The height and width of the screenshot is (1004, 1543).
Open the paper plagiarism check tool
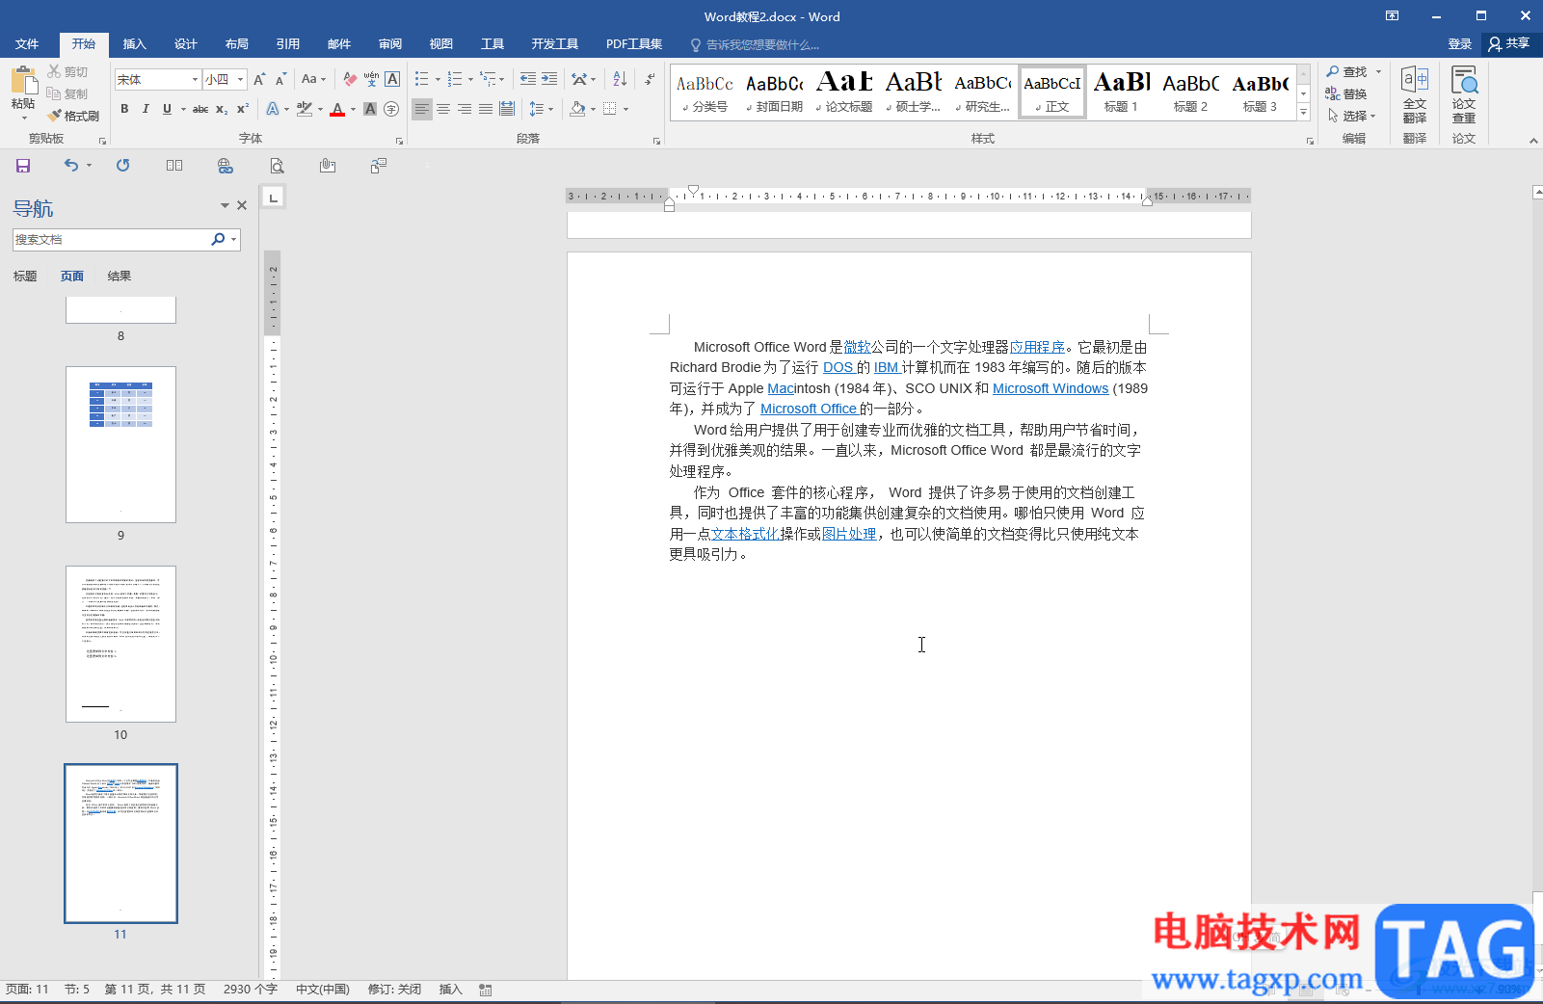(x=1464, y=94)
